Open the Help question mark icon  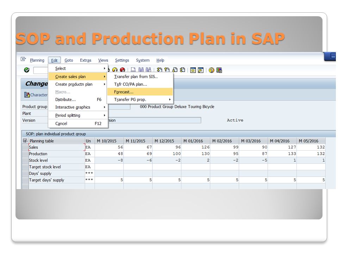pos(212,70)
